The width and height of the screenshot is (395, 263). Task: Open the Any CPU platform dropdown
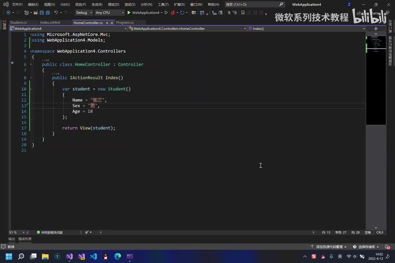point(110,12)
